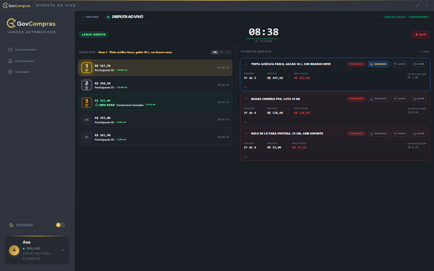Expand the Ana user menu chevron

click(63, 250)
